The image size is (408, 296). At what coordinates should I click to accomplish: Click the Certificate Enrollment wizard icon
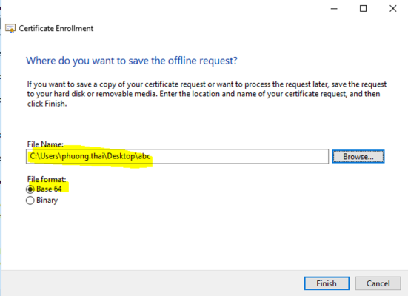(x=10, y=28)
